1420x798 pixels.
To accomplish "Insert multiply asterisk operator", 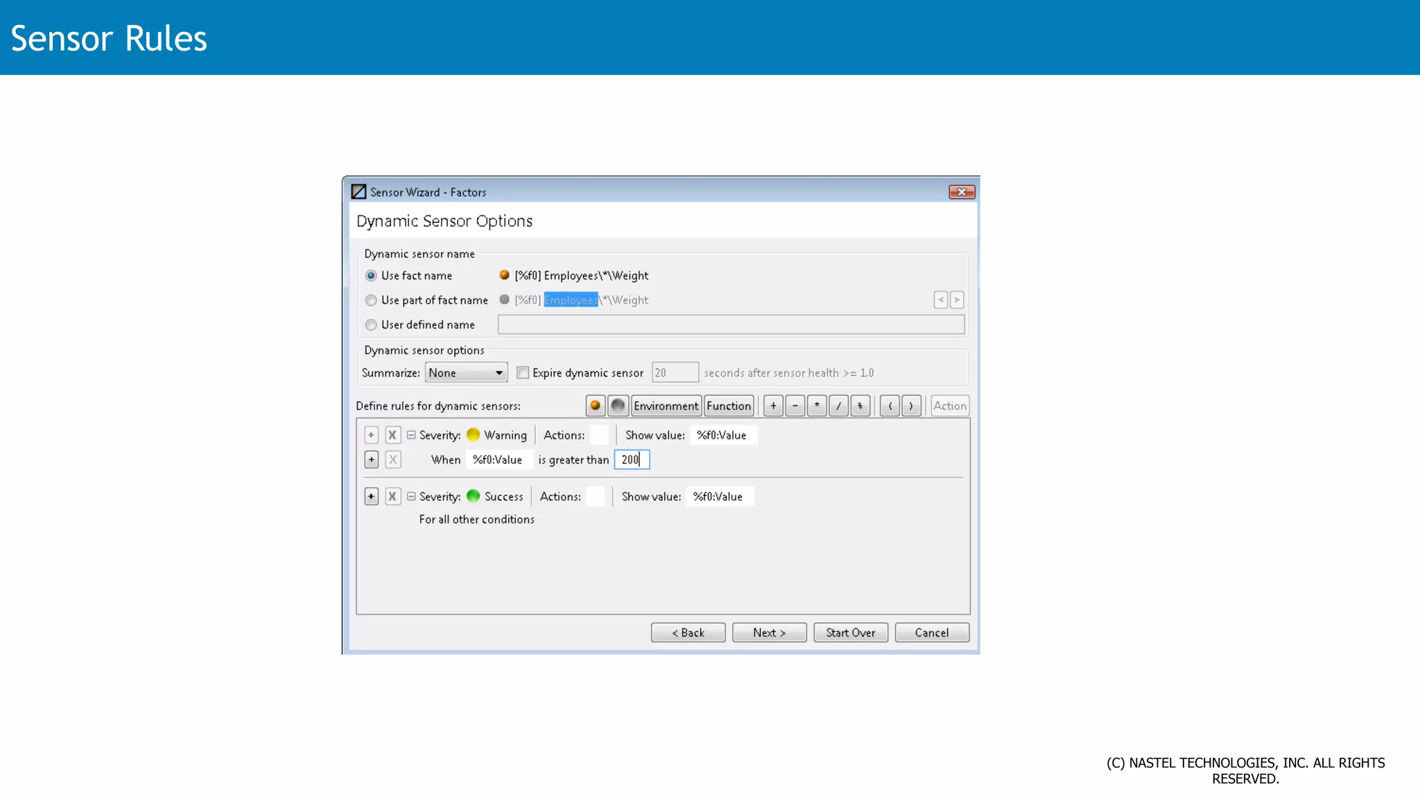I will coord(817,406).
